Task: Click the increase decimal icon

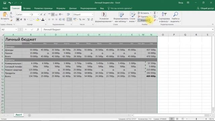Action: 88,19
